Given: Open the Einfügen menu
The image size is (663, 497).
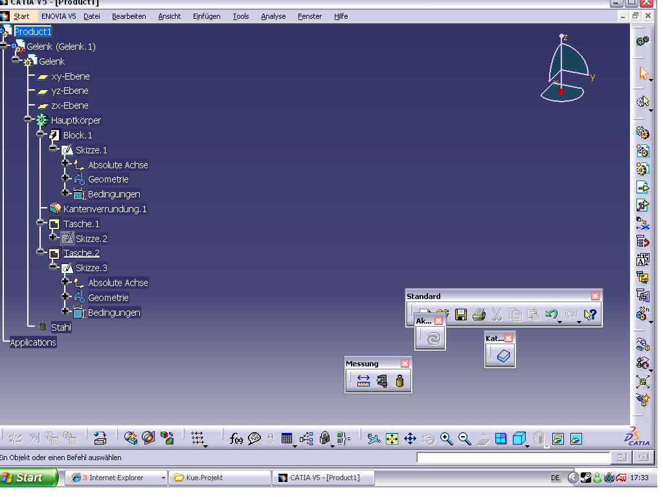Looking at the screenshot, I should [x=207, y=16].
